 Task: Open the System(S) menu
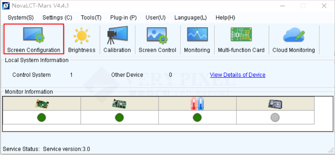coord(21,18)
